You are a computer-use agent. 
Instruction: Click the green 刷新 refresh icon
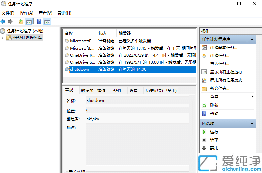204,105
